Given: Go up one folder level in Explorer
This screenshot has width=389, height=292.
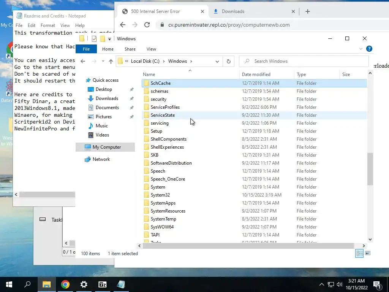Looking at the screenshot, I should coord(111,61).
